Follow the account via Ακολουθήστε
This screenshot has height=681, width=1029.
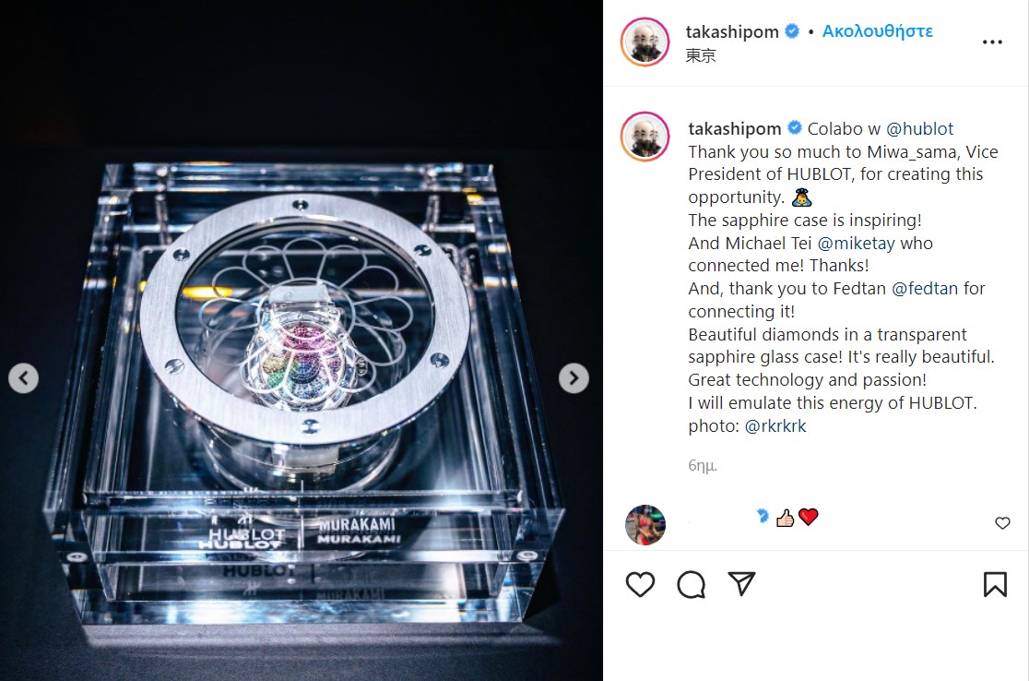click(x=878, y=30)
